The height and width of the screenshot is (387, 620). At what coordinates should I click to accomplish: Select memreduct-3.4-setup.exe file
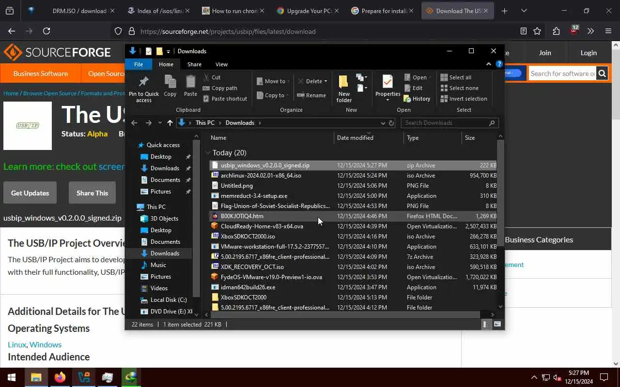354,196
